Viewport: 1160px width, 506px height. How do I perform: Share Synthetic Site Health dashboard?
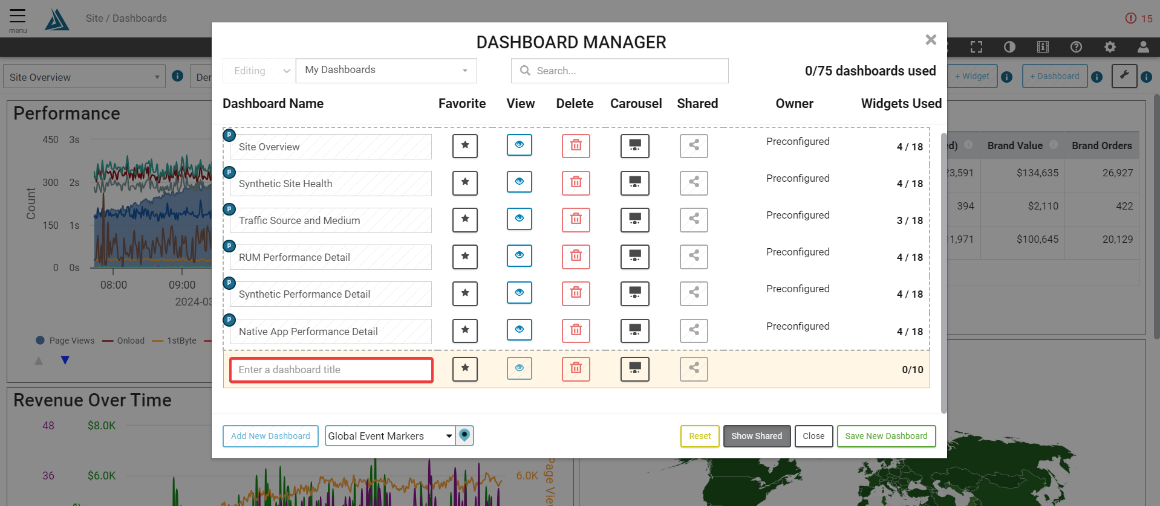[x=694, y=182]
